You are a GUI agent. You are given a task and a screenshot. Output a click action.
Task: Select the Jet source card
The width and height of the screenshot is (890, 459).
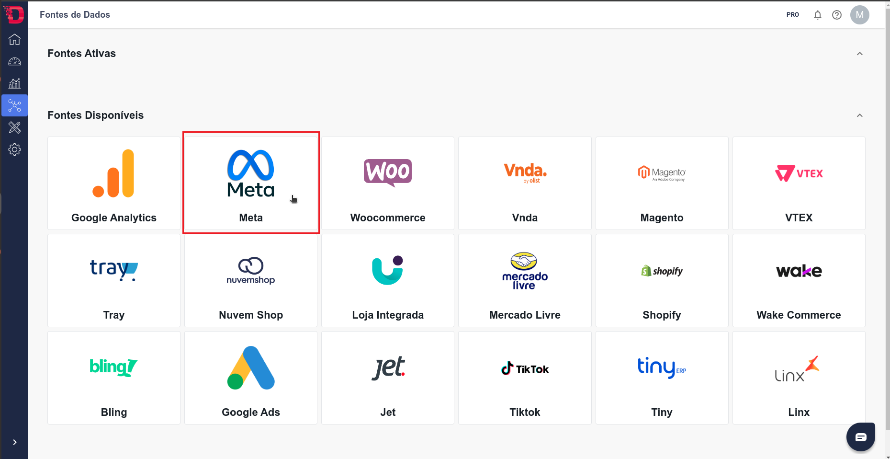tap(388, 378)
